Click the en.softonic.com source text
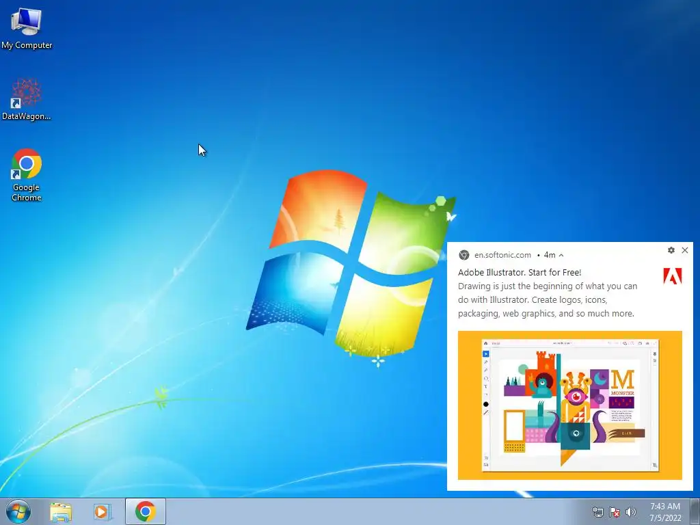 coord(502,255)
